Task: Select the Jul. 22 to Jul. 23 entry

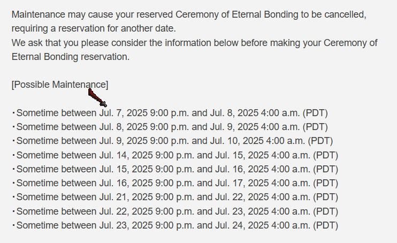Action: [175, 211]
